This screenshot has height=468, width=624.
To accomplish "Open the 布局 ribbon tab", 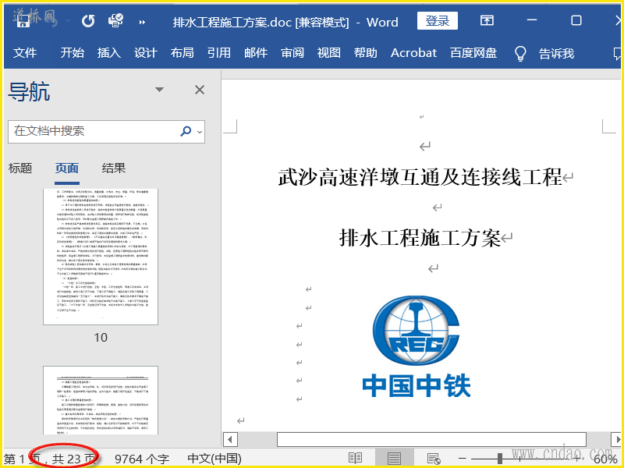I will point(183,53).
